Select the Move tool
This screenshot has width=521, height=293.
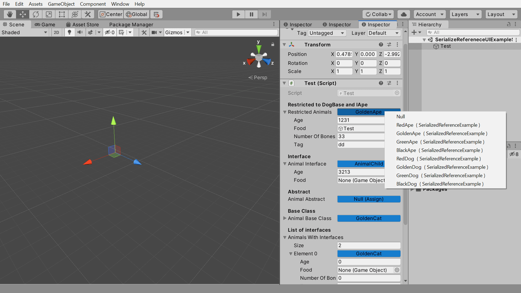click(x=23, y=14)
